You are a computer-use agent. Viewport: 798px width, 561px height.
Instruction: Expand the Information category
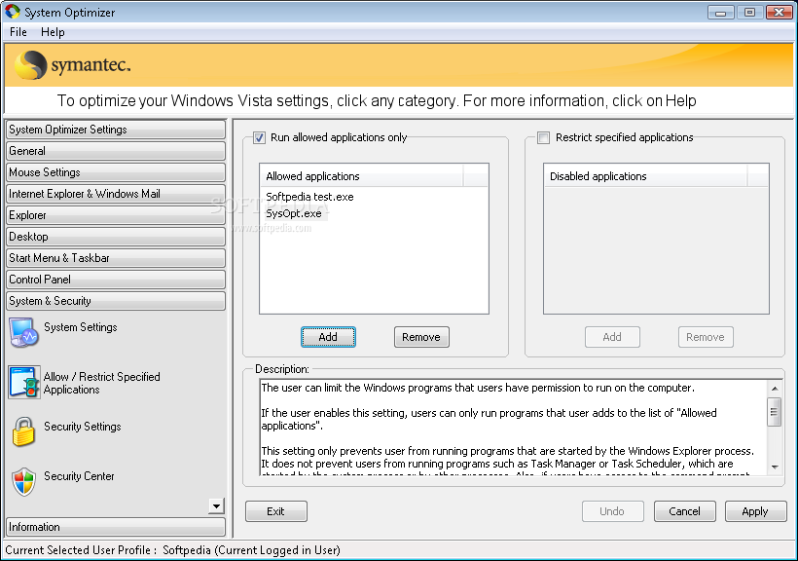116,527
